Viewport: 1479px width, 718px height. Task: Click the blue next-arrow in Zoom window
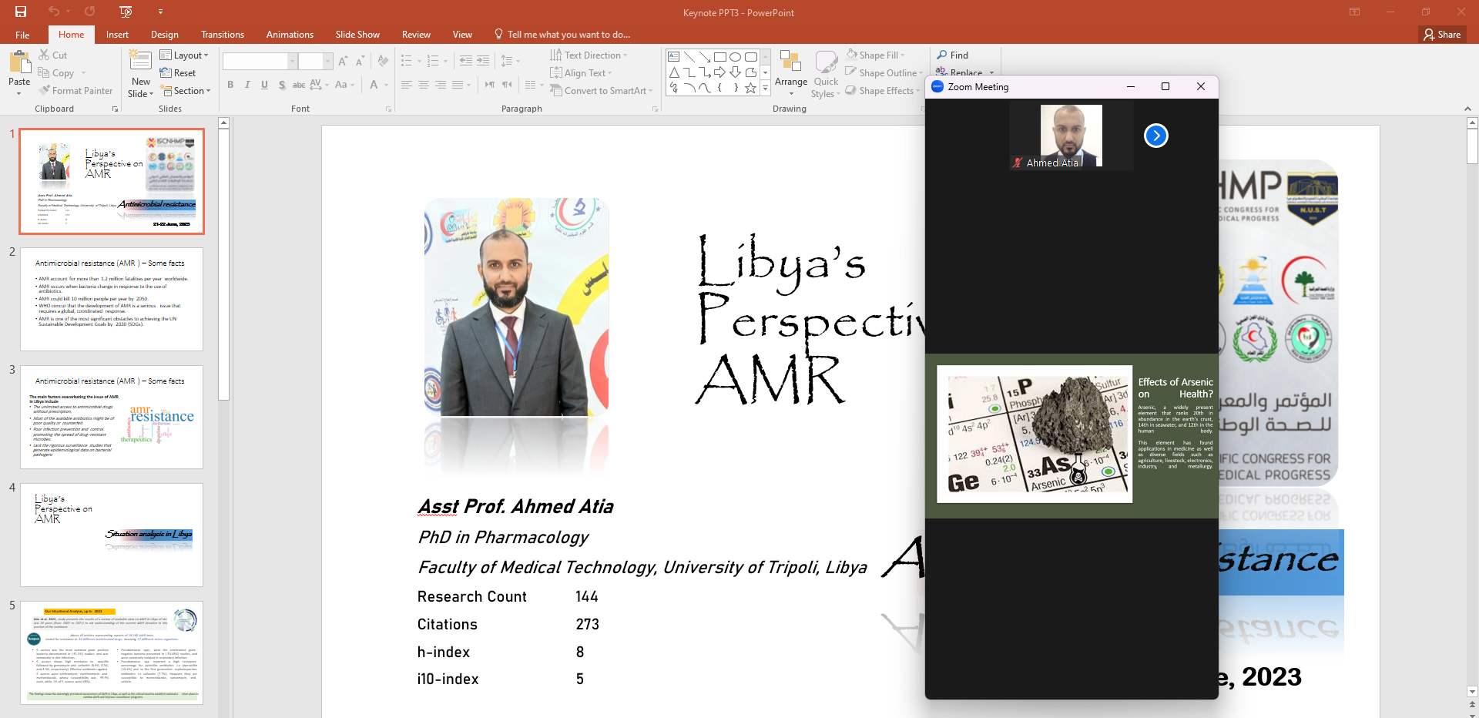pos(1155,136)
